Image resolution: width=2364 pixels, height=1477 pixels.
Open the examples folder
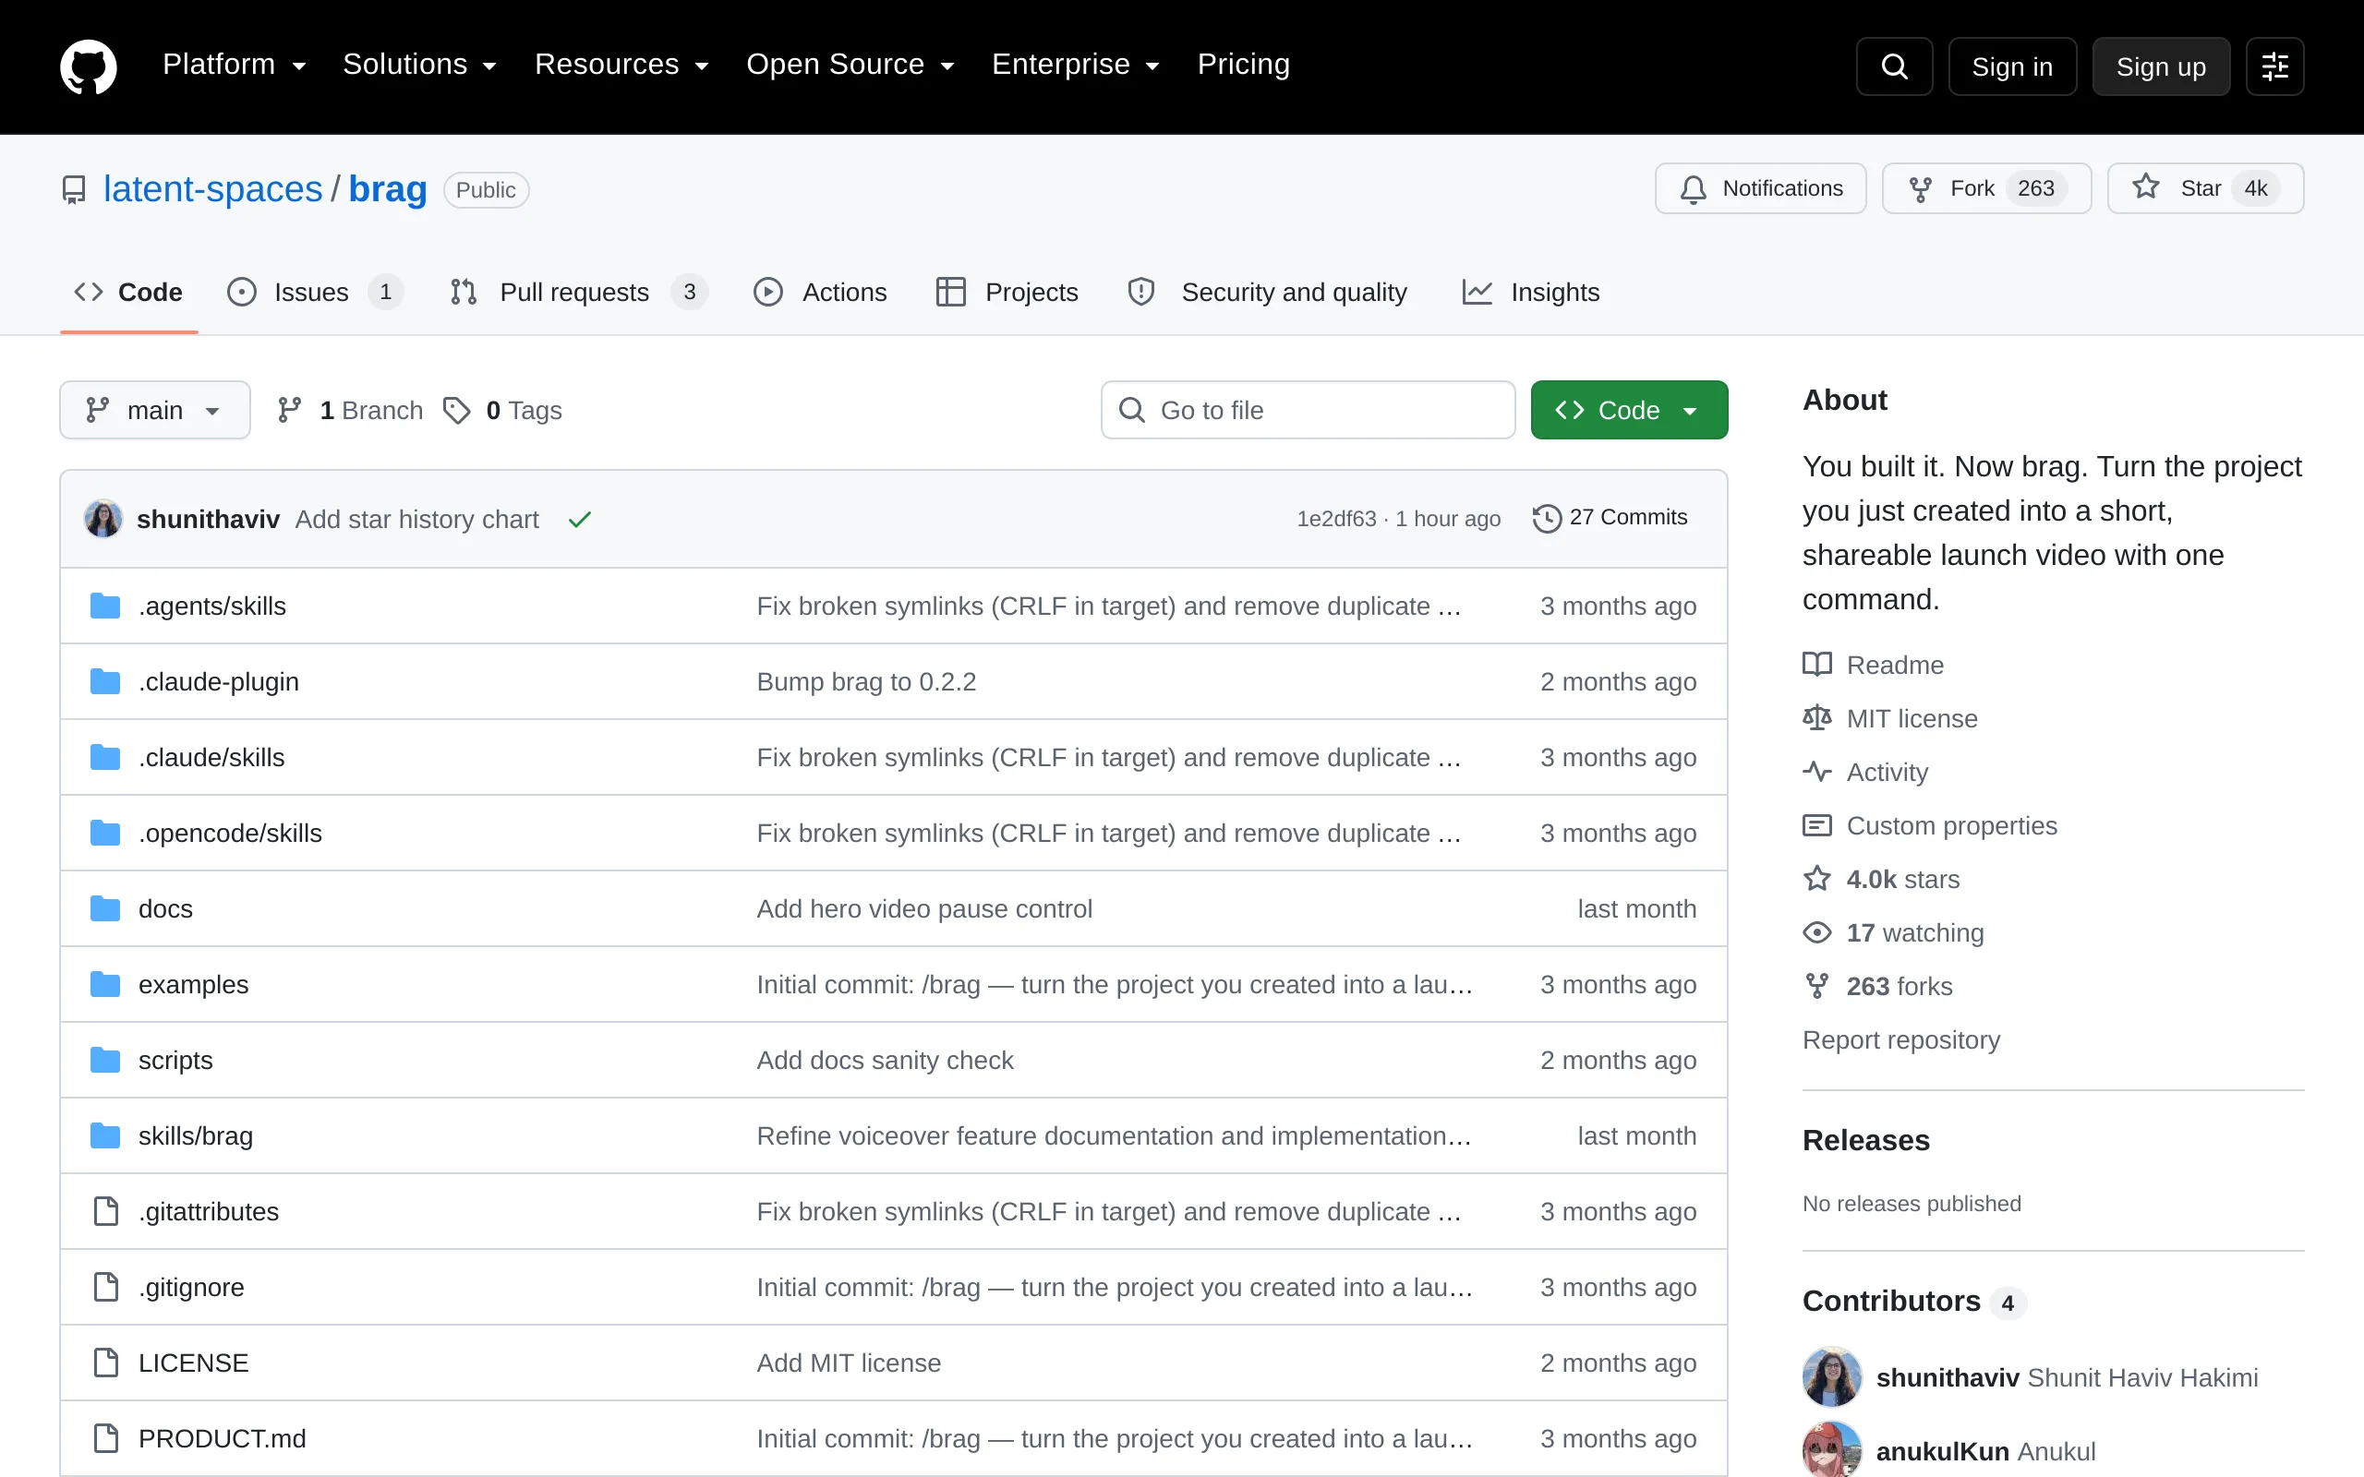(193, 985)
